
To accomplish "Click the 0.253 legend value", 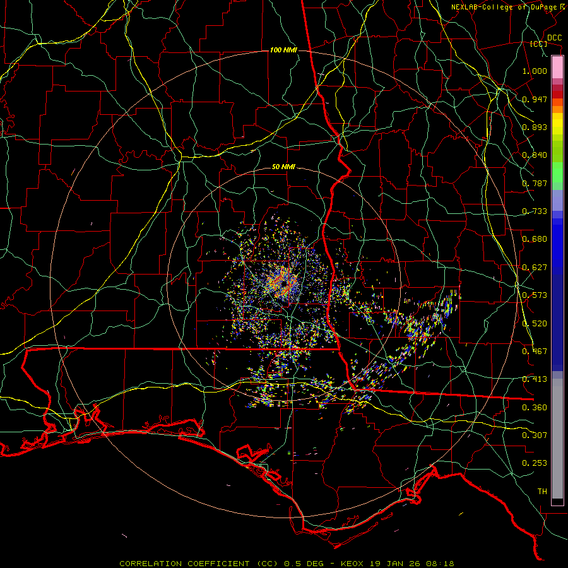I will coord(535,463).
